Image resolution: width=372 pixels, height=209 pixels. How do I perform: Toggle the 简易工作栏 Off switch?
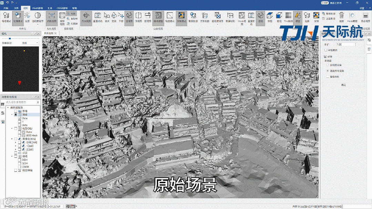[x=324, y=3]
